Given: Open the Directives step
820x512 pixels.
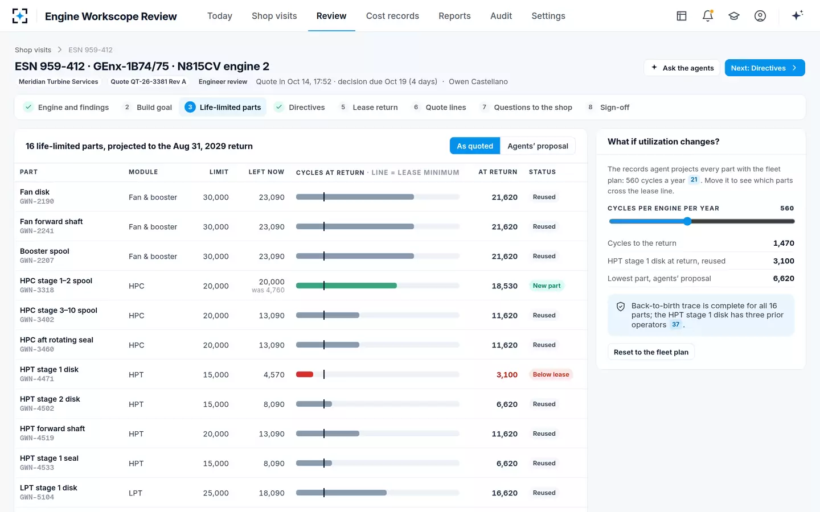Looking at the screenshot, I should coord(300,107).
